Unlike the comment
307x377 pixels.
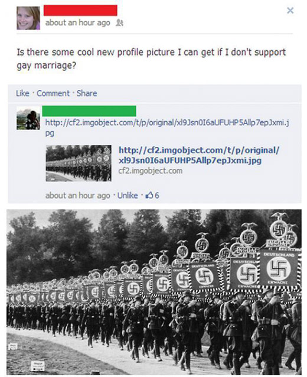coord(128,195)
